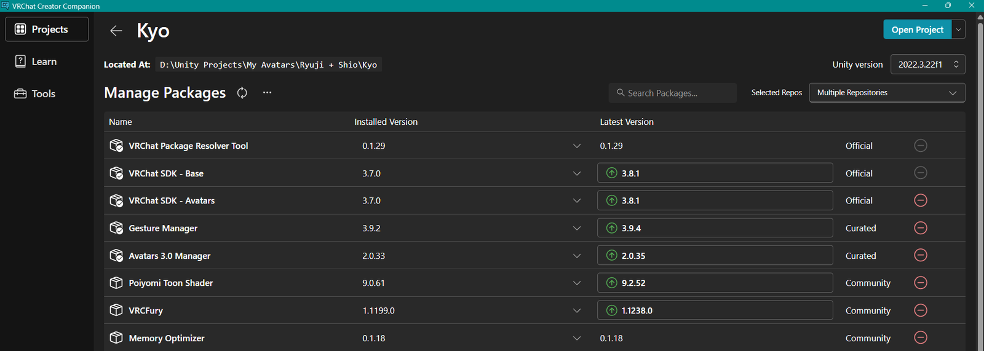The image size is (984, 351).
Task: Update Avatars 3.0 Manager to 2.0.35
Action: point(715,255)
